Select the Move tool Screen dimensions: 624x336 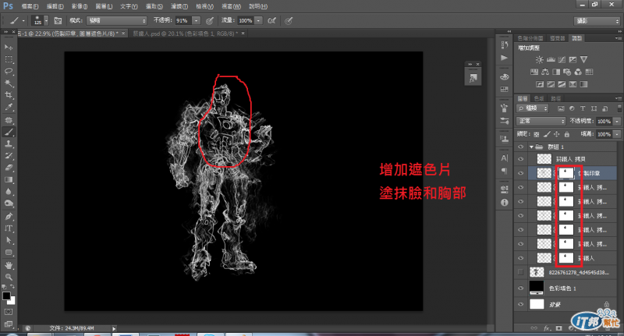(9, 48)
